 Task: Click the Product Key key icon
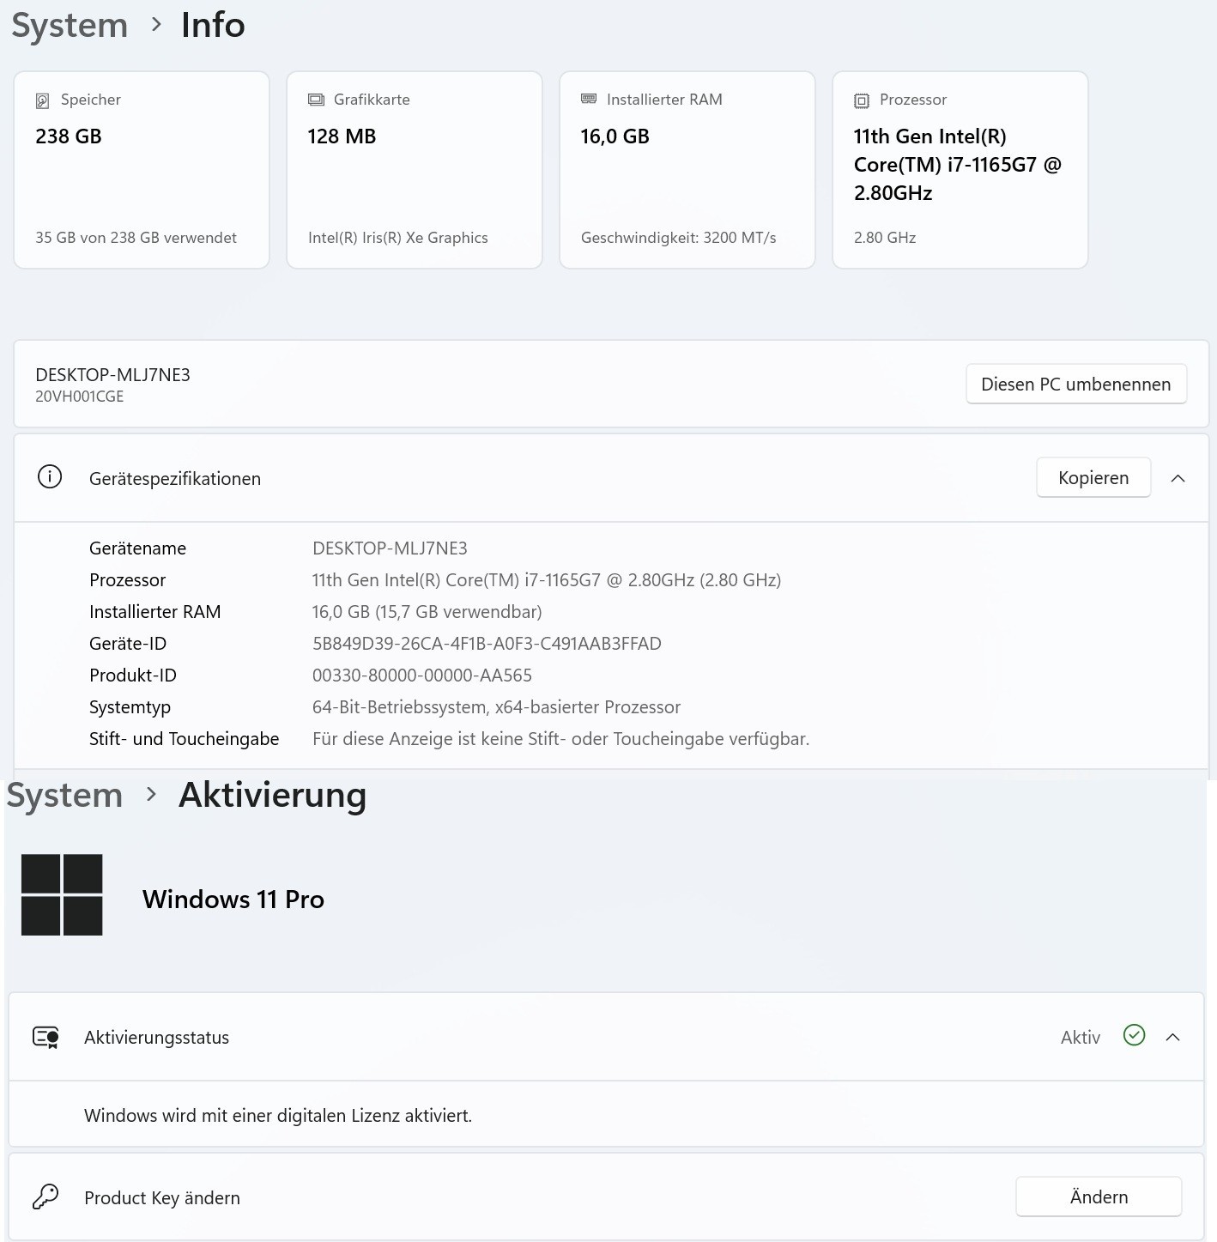[x=45, y=1197]
